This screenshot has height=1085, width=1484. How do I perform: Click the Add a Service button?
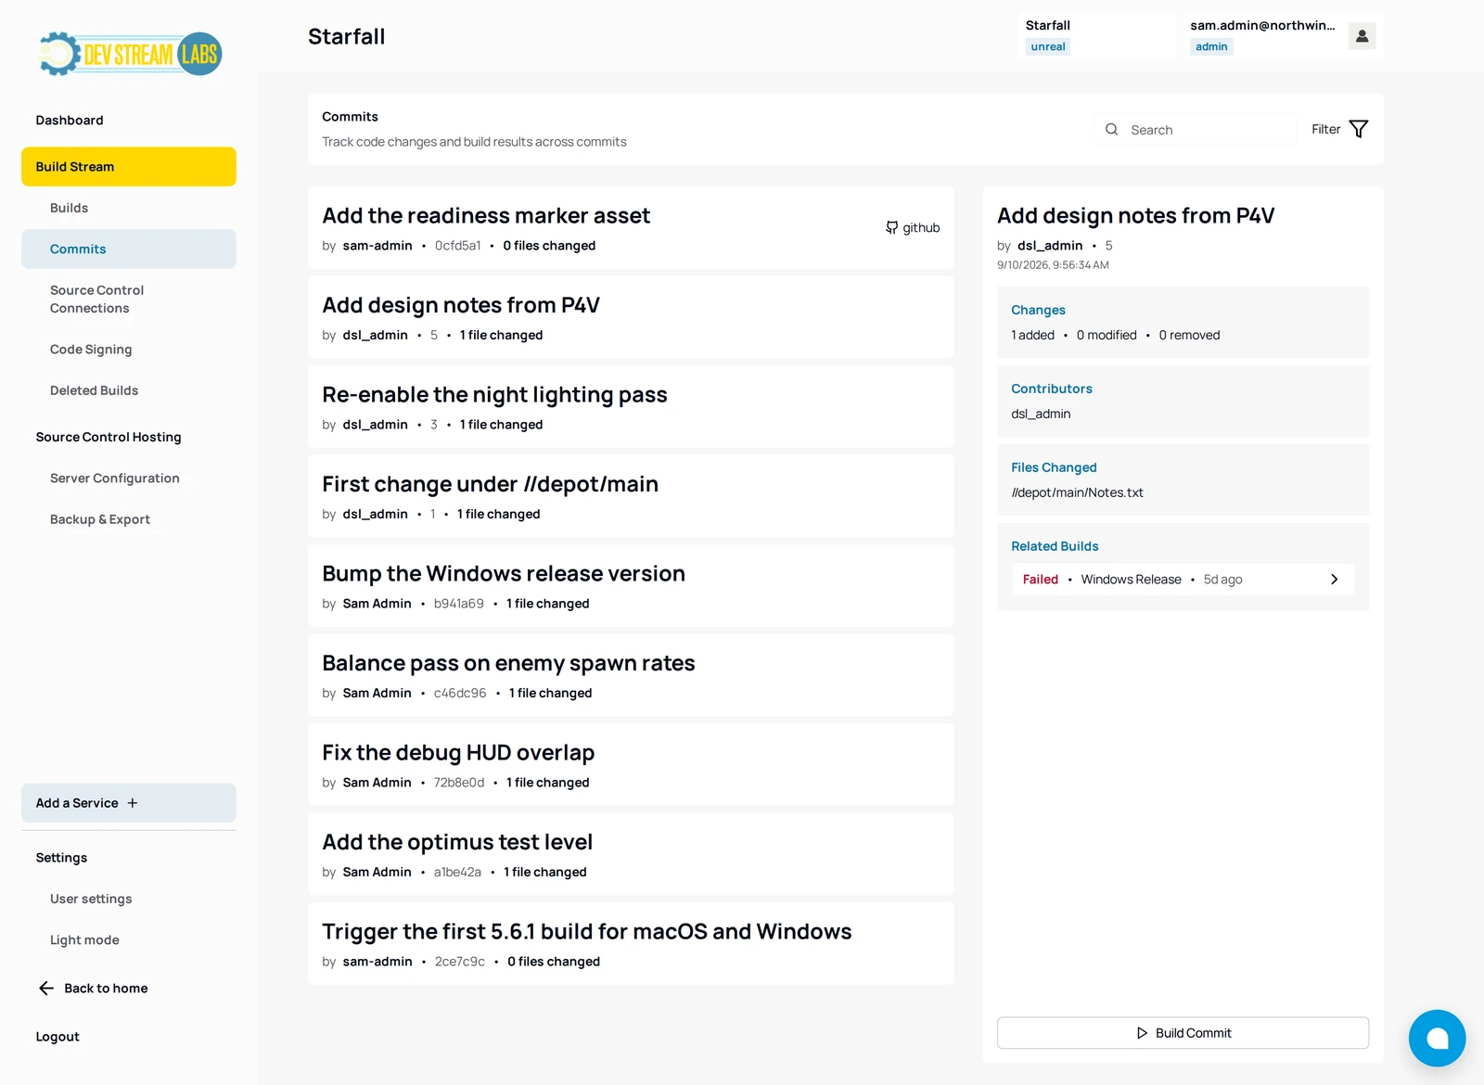pos(129,803)
